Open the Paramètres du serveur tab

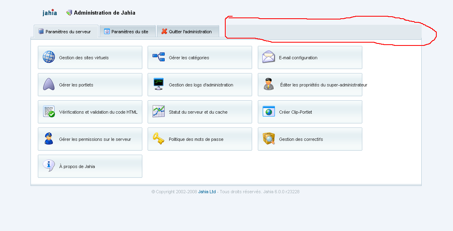66,31
